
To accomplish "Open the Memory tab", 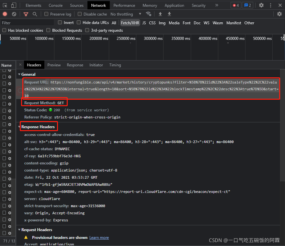I will coord(150,6).
